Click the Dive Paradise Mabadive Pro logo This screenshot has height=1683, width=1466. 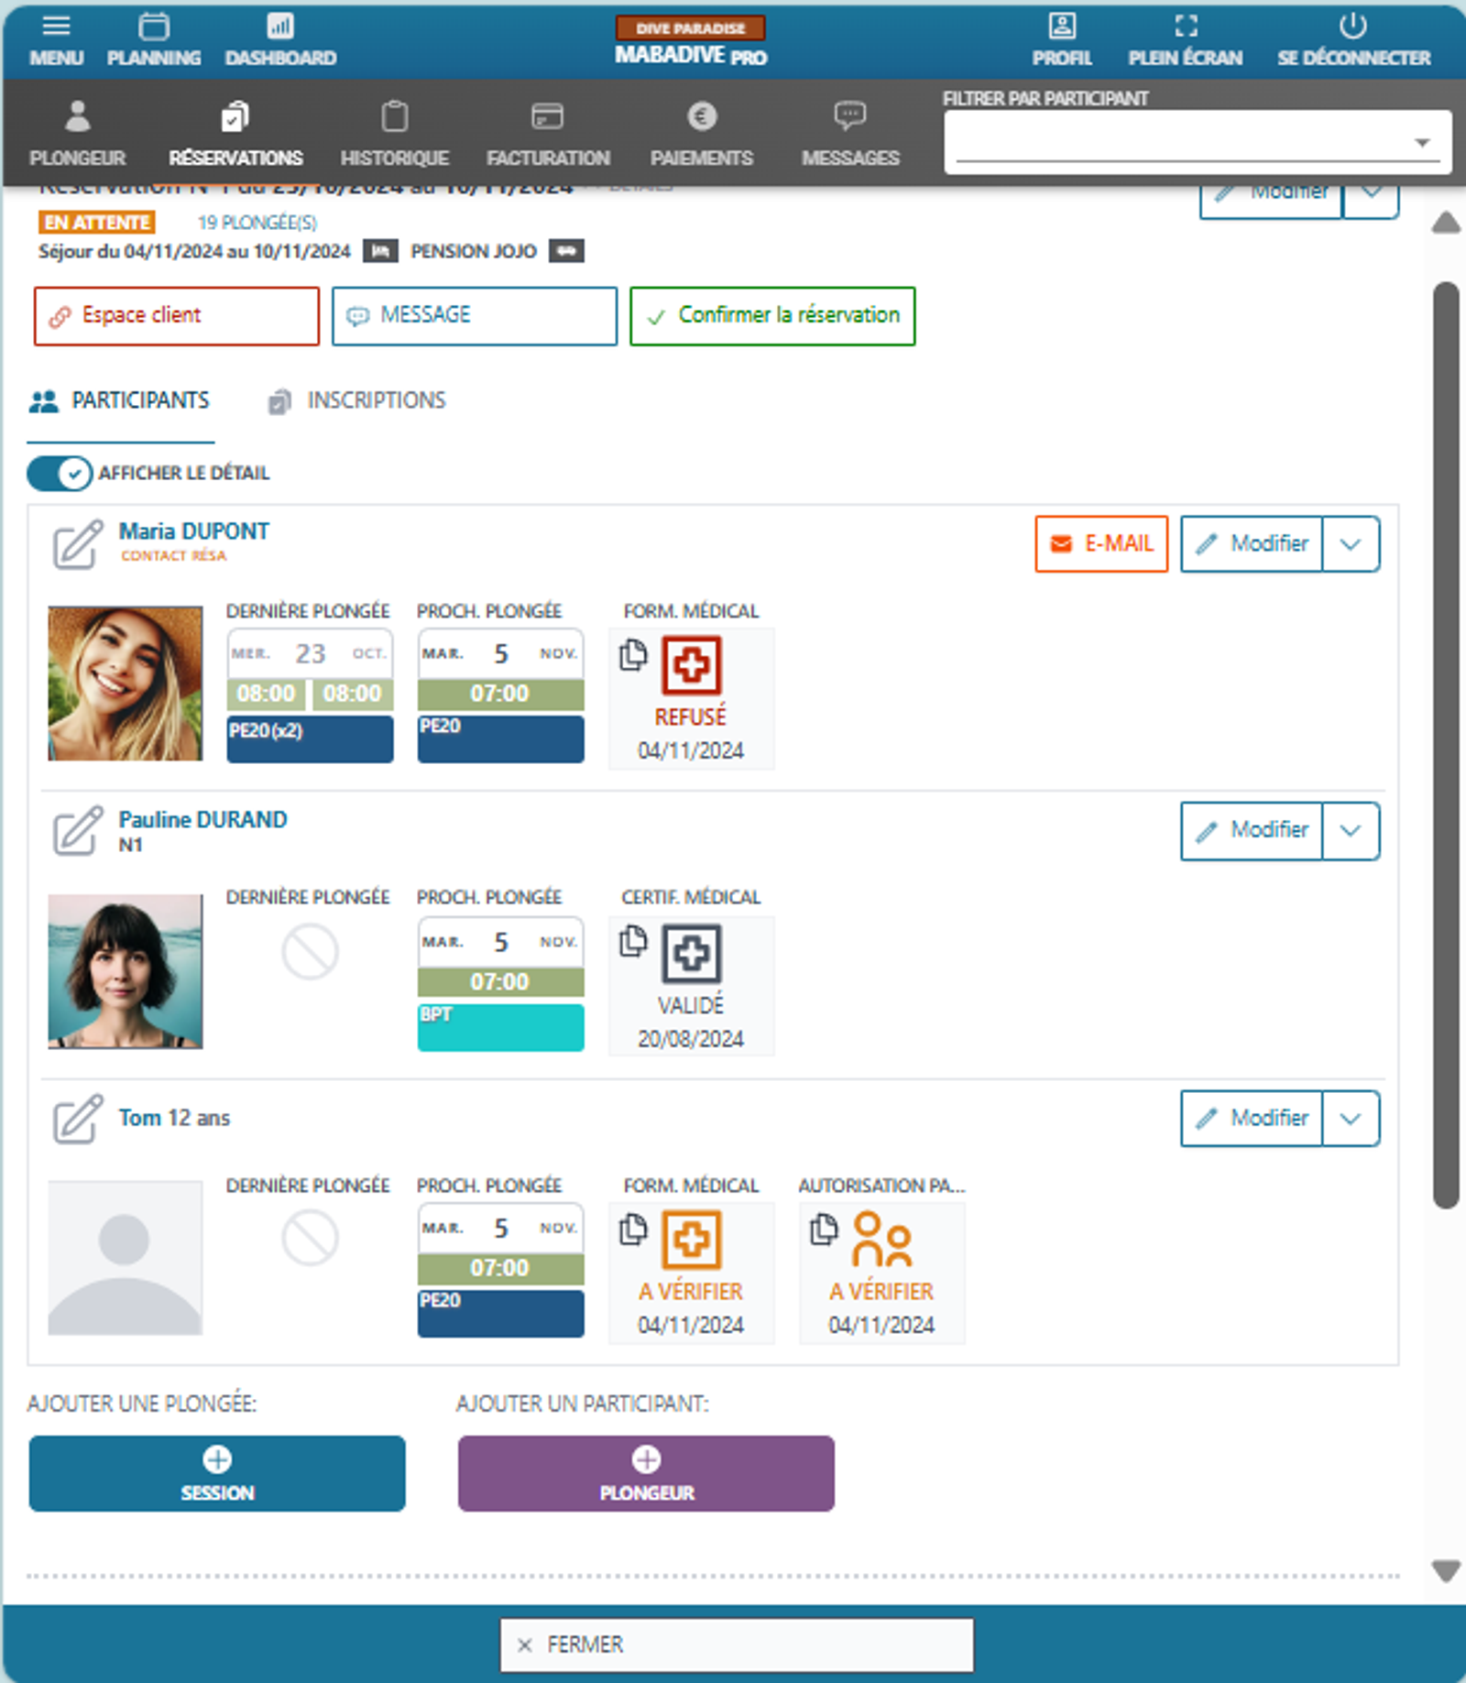click(x=691, y=42)
